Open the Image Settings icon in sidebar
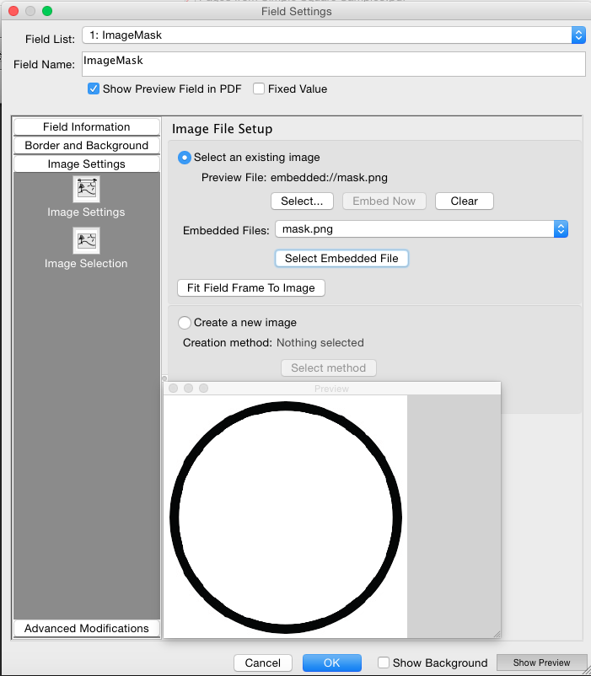Viewport: 591px width, 676px height. click(x=86, y=190)
